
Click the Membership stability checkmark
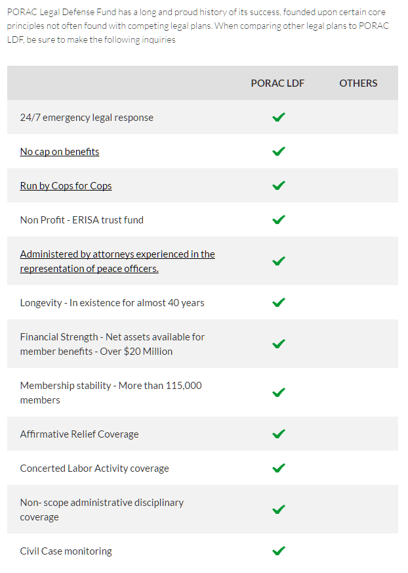[279, 392]
